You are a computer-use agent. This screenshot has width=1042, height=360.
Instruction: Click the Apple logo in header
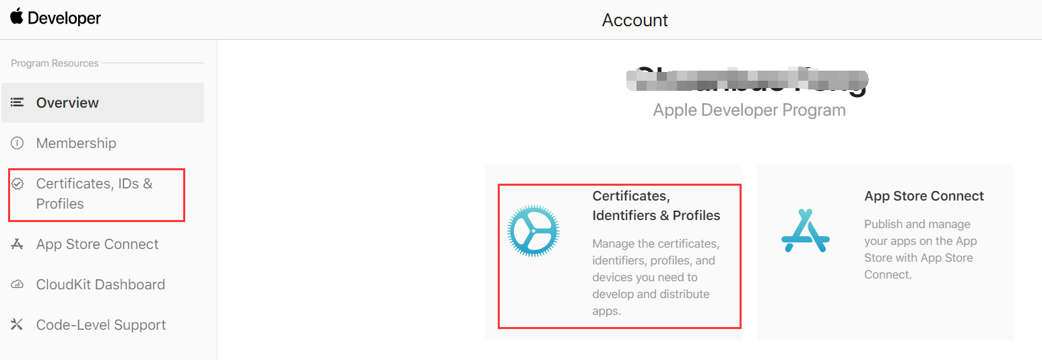coord(17,16)
